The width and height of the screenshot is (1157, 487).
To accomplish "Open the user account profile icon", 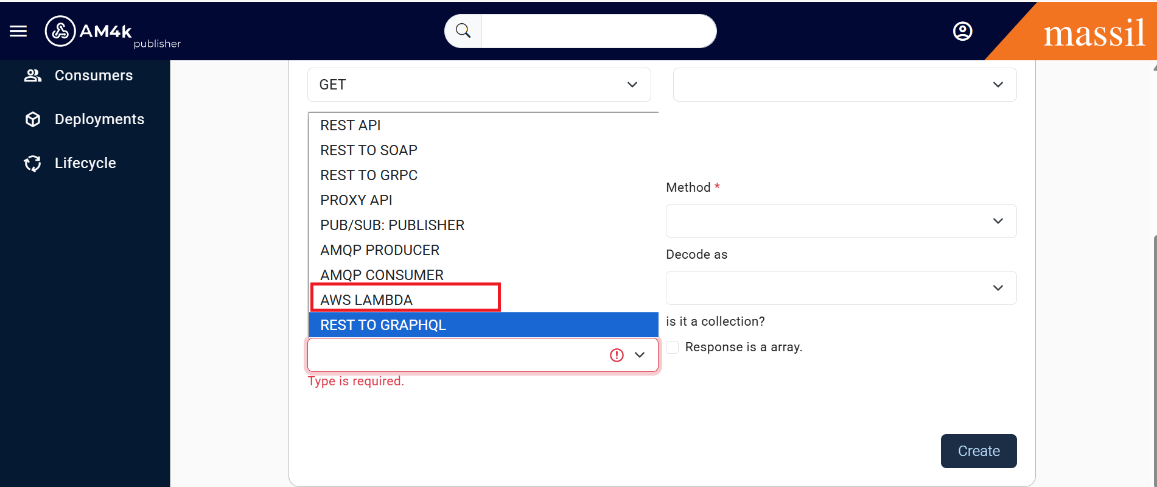I will click(x=962, y=31).
